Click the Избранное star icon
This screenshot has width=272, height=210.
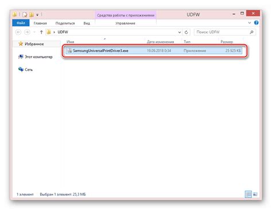[21, 43]
